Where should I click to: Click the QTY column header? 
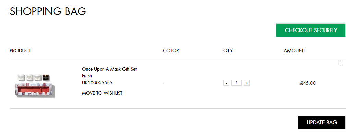228,51
